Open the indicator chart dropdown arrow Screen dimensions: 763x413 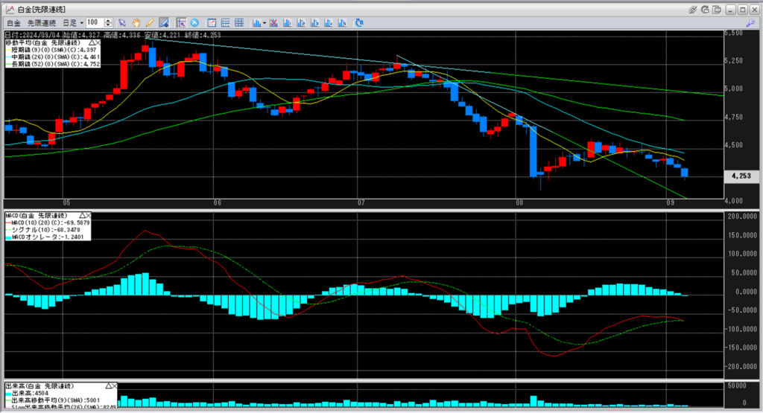pyautogui.click(x=264, y=23)
